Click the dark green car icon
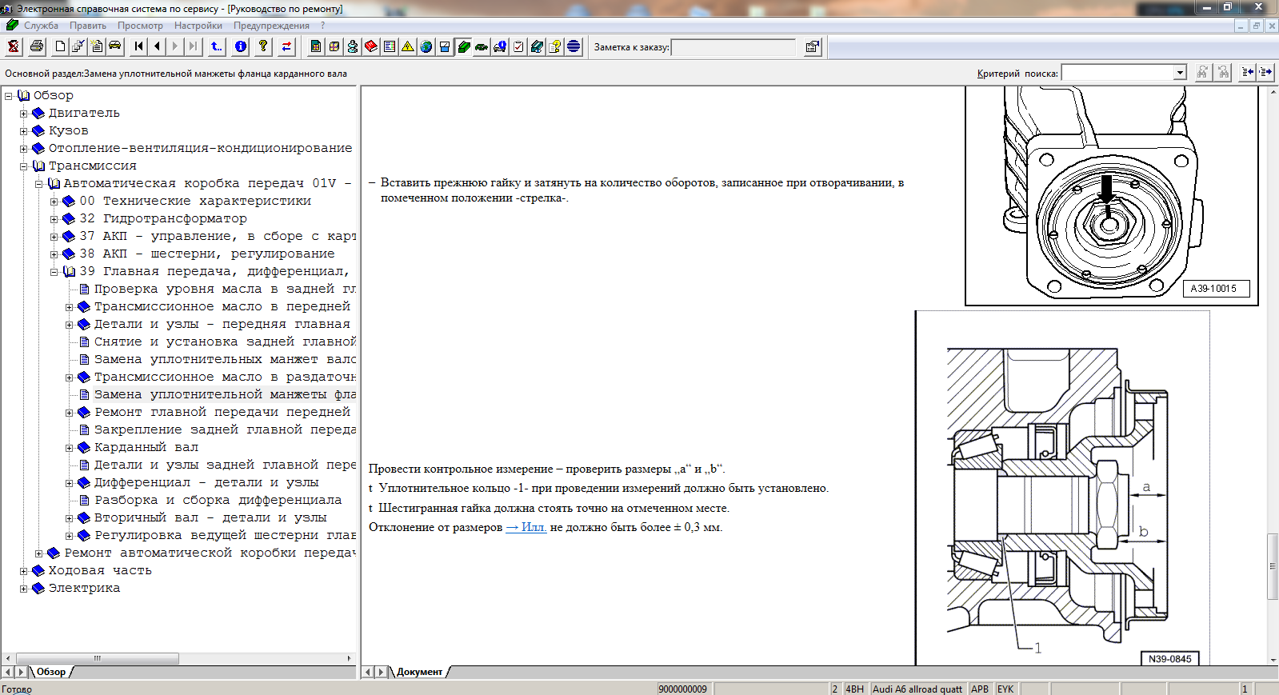The height and width of the screenshot is (695, 1279). click(482, 46)
